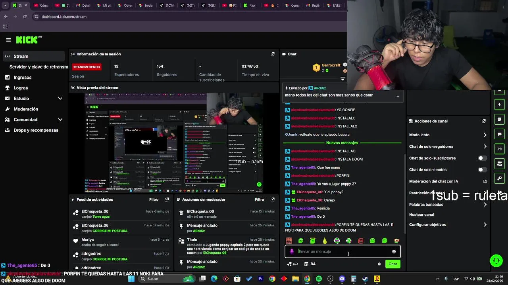Open the Kick hamburger menu
The height and width of the screenshot is (285, 508).
coord(8,40)
